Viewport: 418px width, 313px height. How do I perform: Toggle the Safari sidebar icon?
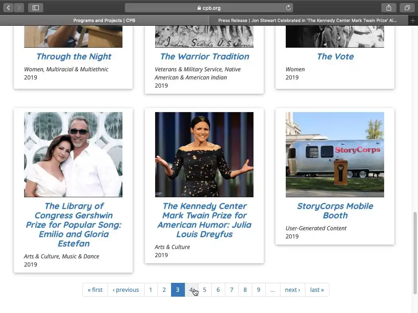pos(36,8)
